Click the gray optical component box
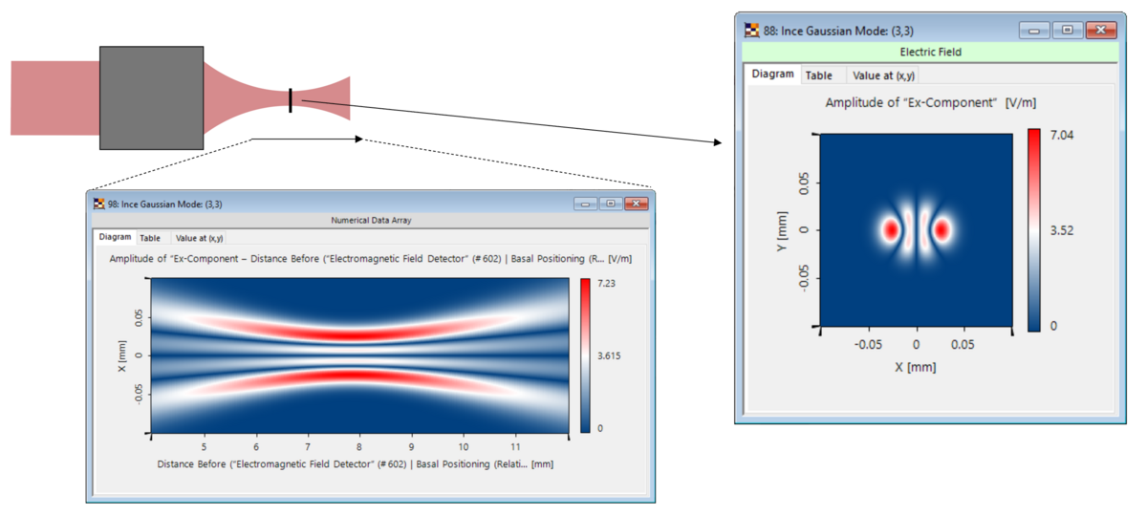 tap(151, 97)
